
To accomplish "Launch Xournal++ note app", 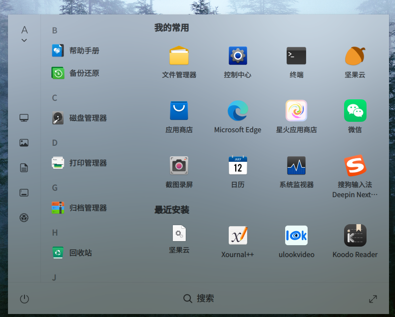I will tap(238, 242).
